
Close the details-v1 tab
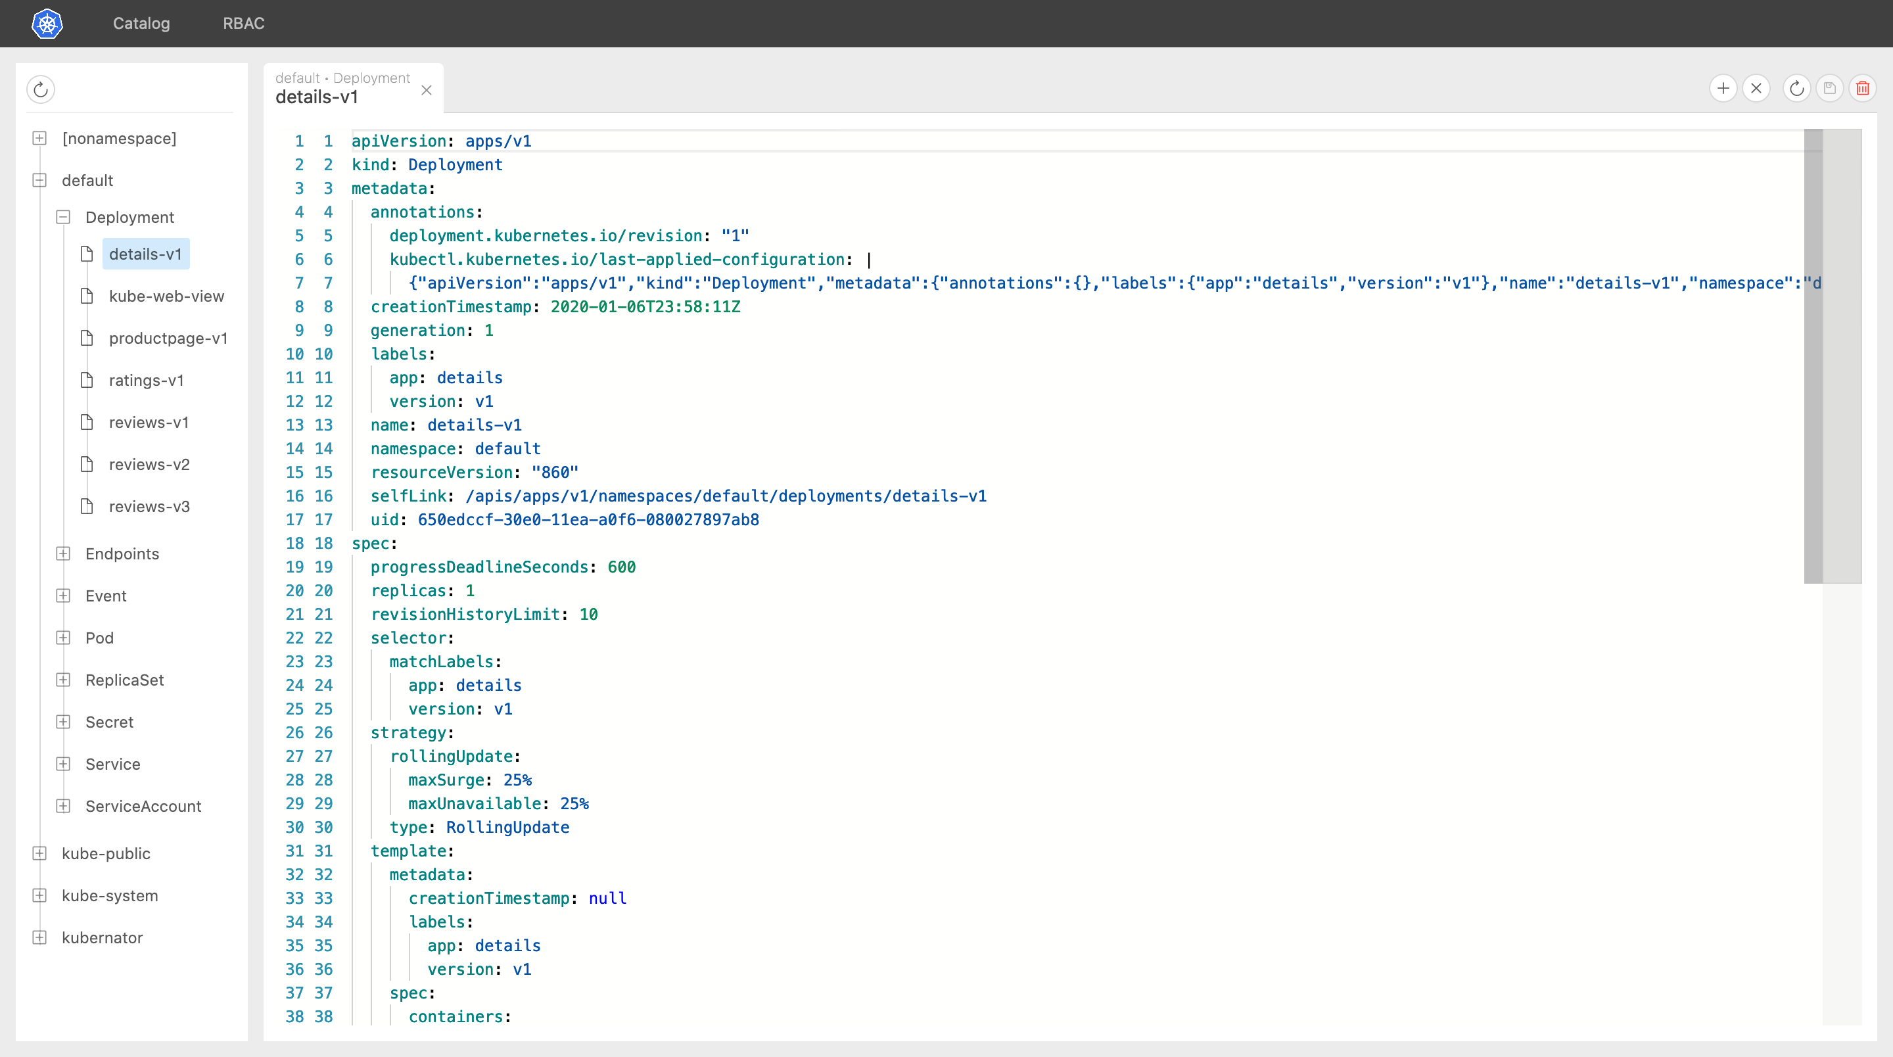[x=426, y=89]
